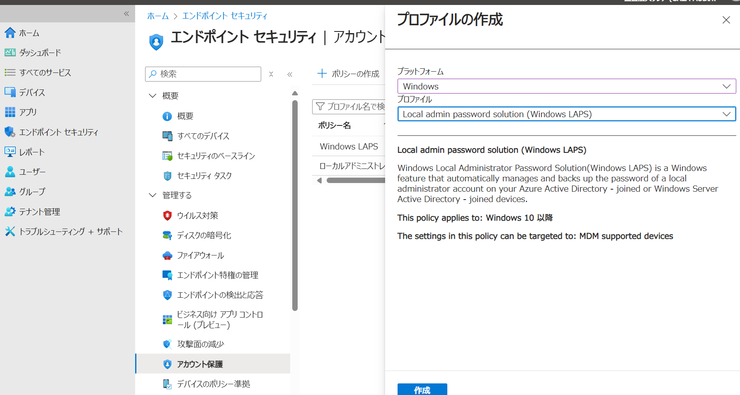Click the アカウント保護 shield icon
The width and height of the screenshot is (740, 395).
(x=167, y=364)
